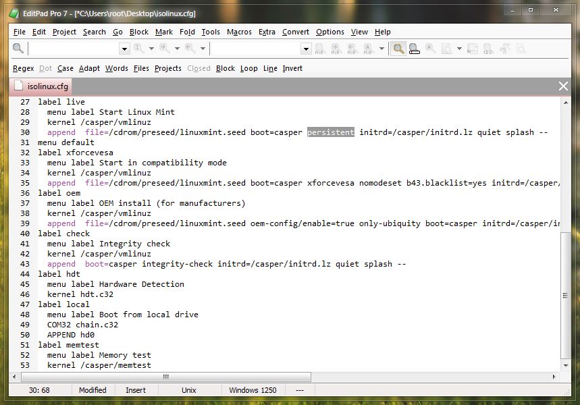Toggle whole Words search option
The width and height of the screenshot is (580, 405).
117,68
